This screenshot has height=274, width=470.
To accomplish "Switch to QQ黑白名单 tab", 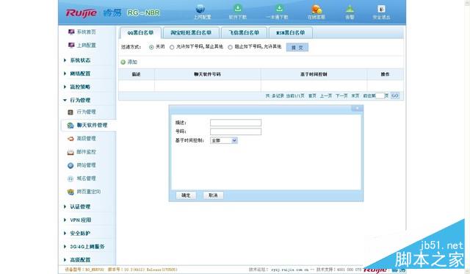I will pos(140,32).
